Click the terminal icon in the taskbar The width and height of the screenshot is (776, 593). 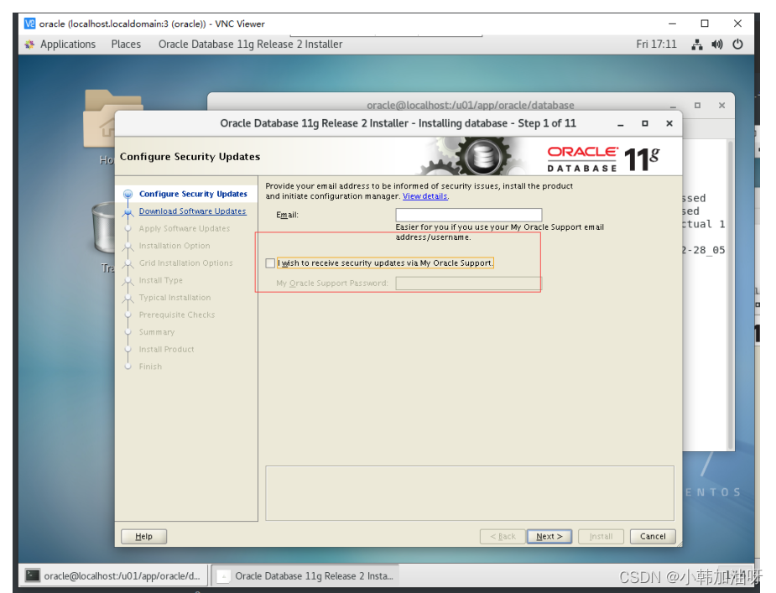click(33, 575)
